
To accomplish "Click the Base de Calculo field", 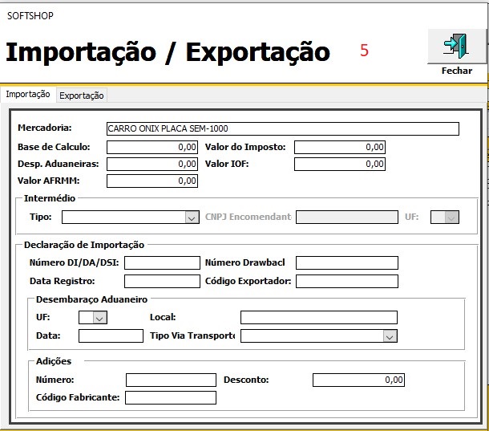I will click(x=152, y=147).
